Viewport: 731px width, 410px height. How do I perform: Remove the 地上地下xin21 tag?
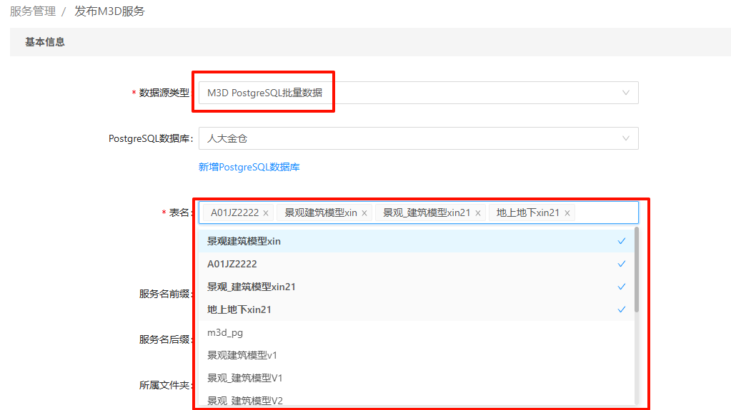click(x=567, y=213)
